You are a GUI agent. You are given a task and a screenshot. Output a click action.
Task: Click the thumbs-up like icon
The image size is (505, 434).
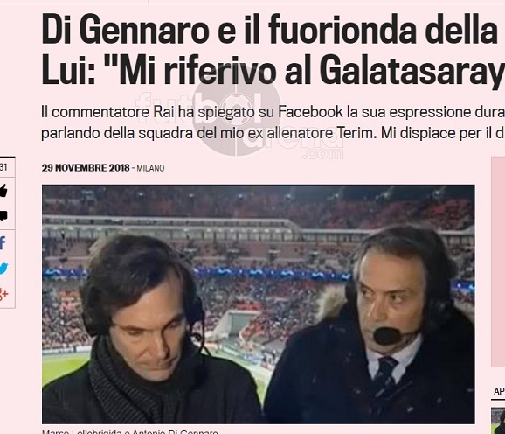pyautogui.click(x=3, y=190)
